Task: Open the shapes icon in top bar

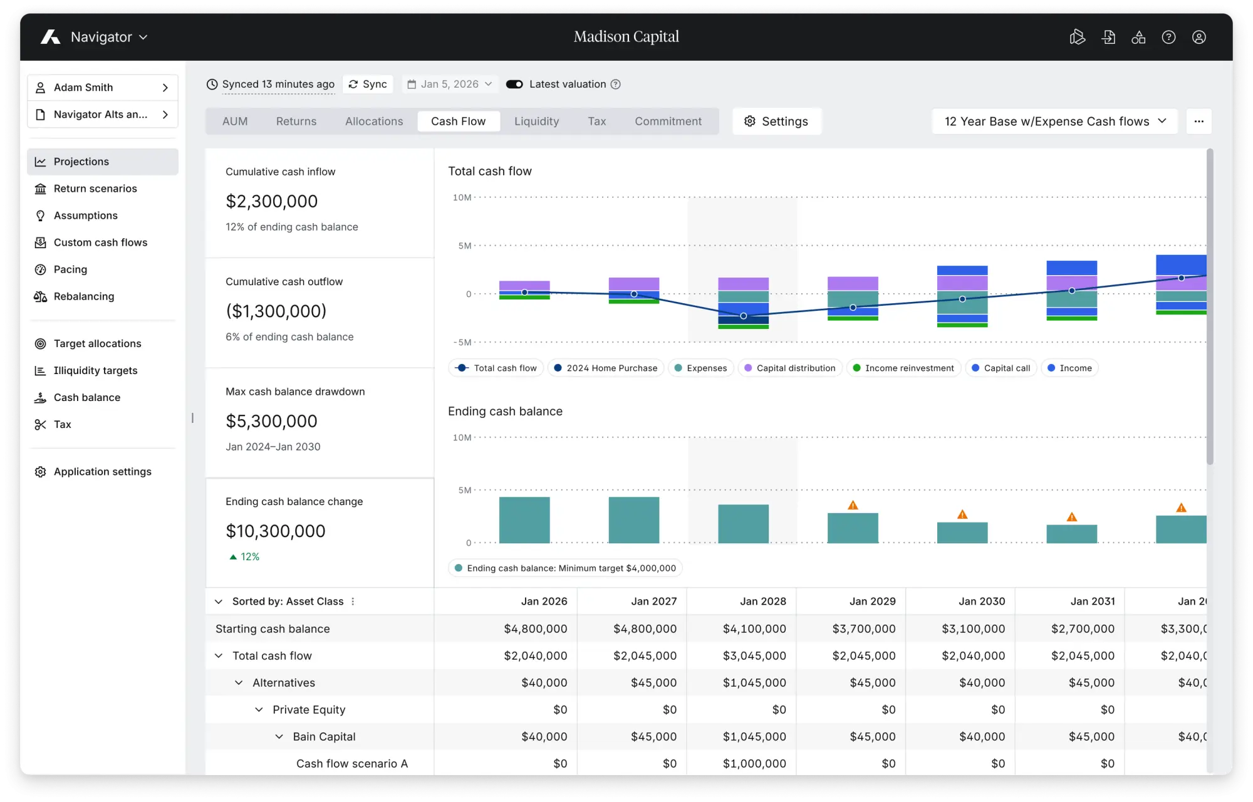Action: click(1138, 37)
